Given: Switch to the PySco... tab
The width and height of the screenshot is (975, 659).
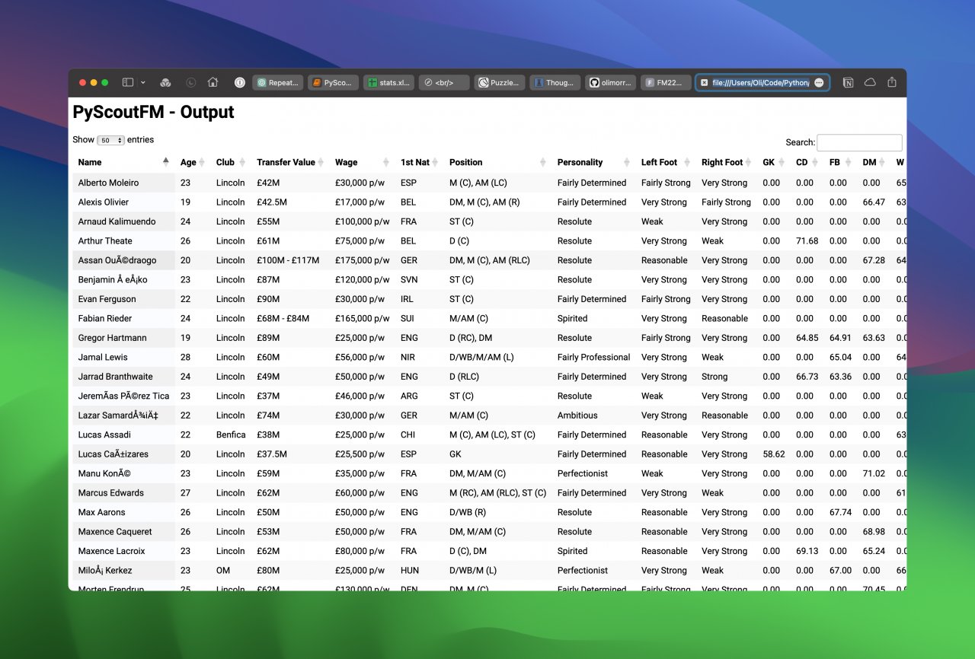Looking at the screenshot, I should click(x=333, y=82).
